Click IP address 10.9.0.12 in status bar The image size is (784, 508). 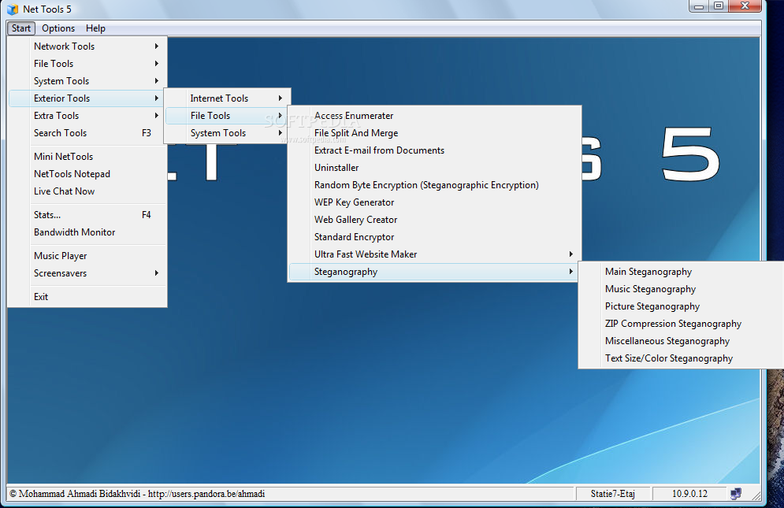[x=689, y=494]
